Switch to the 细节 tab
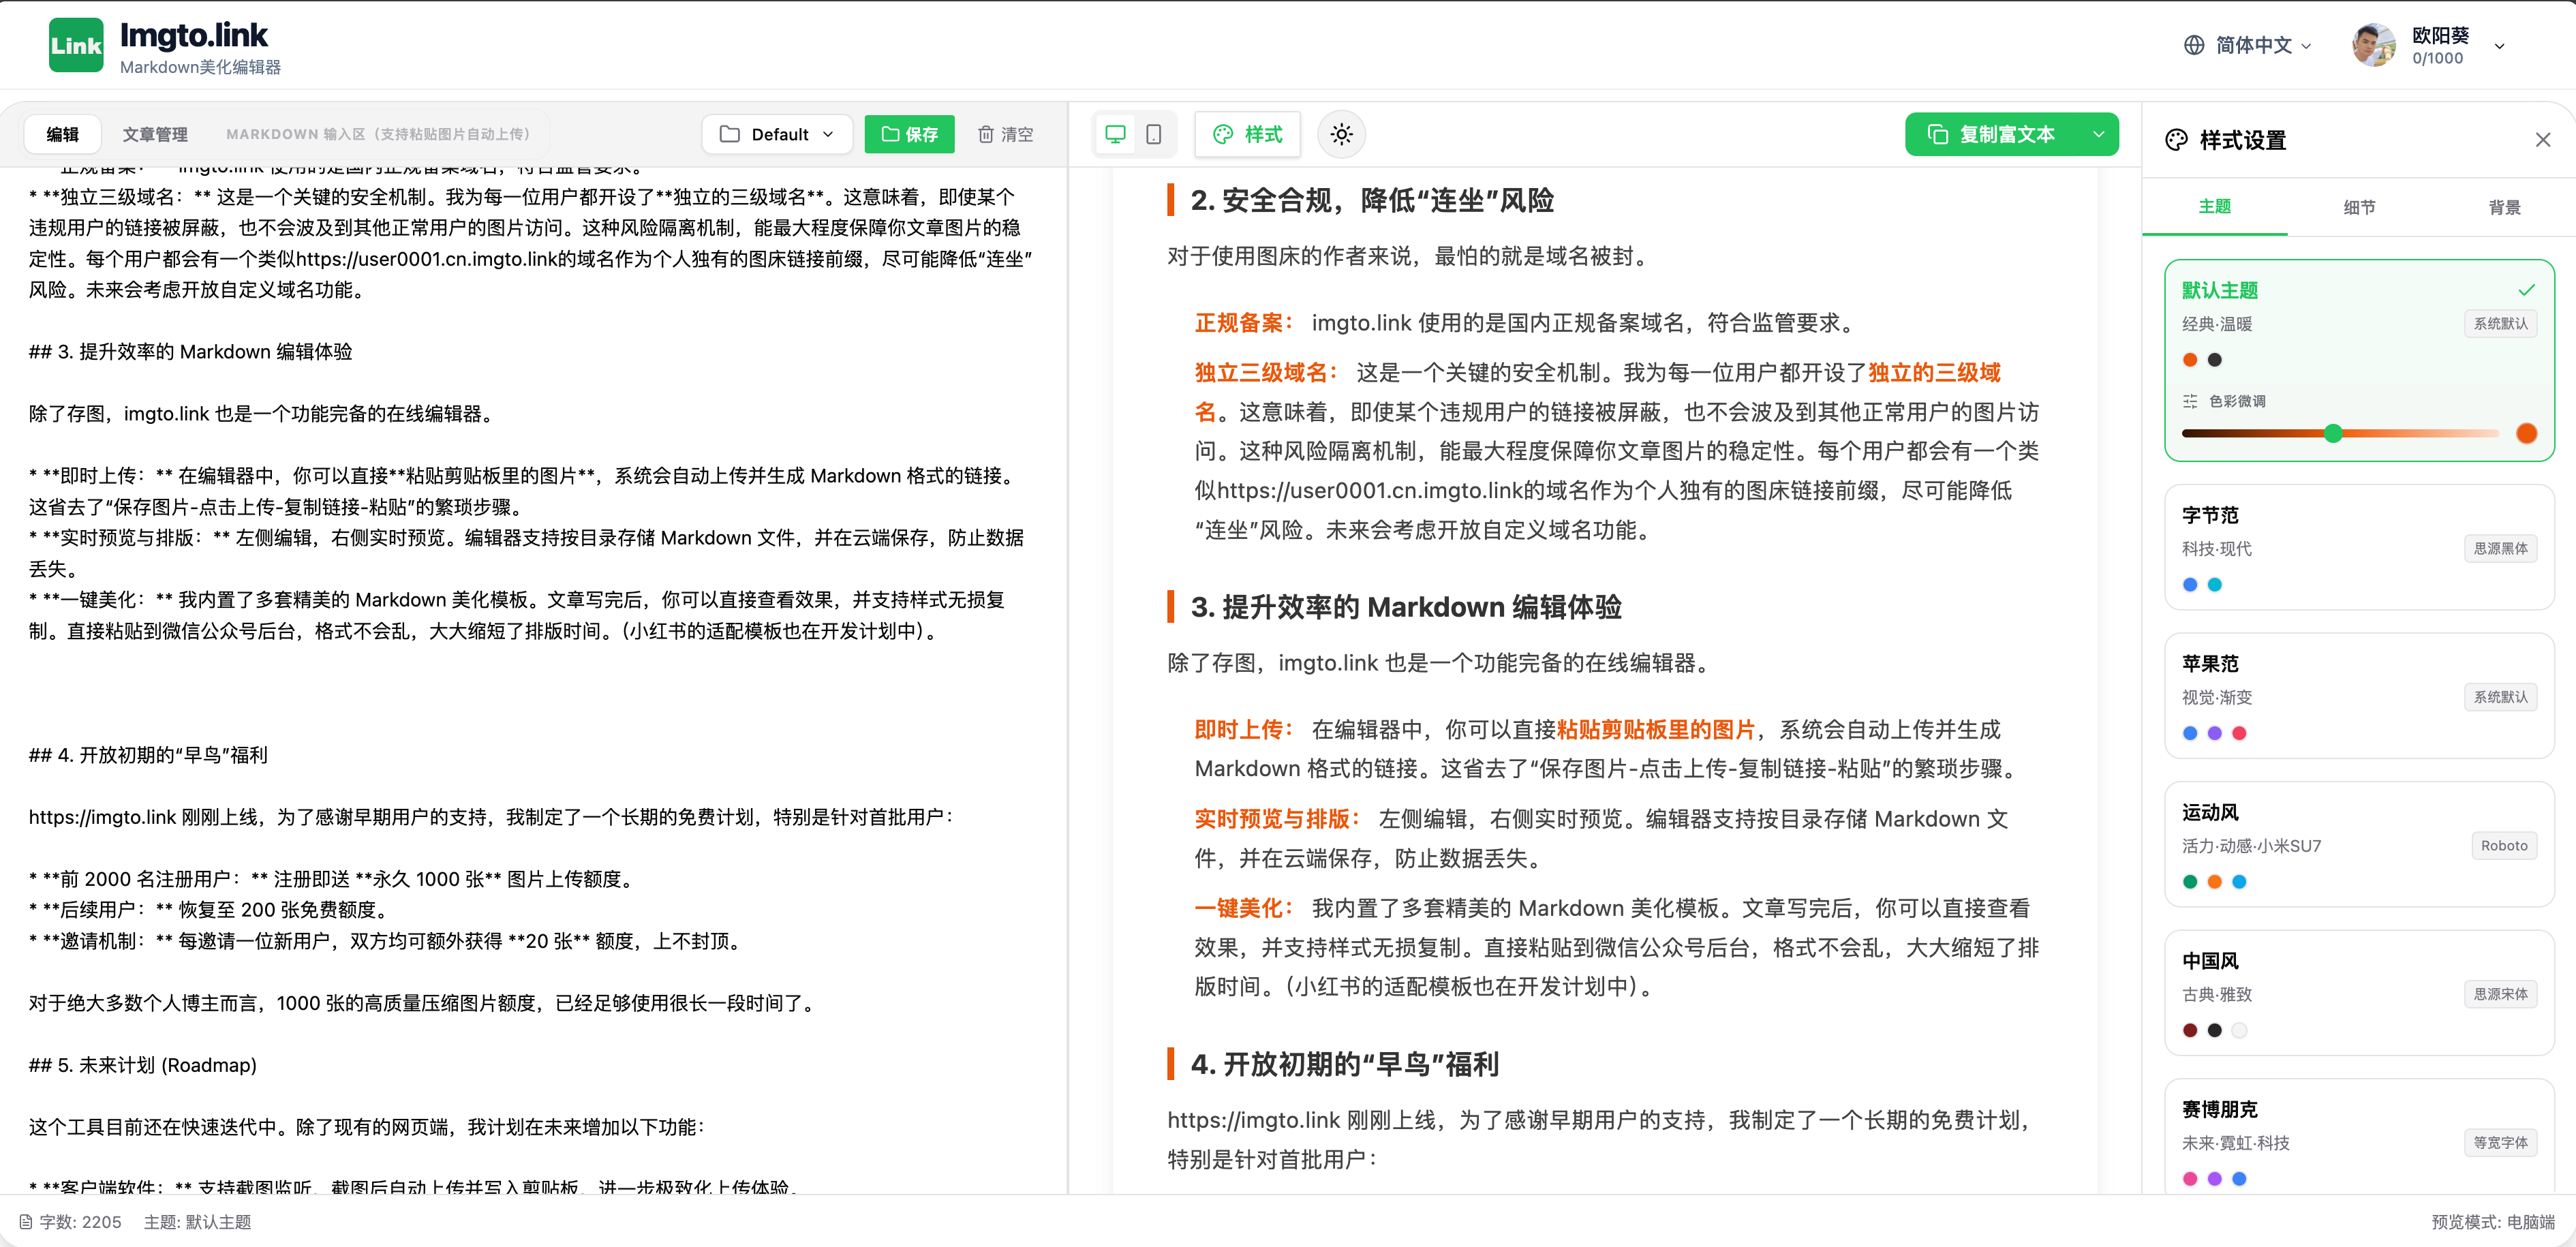This screenshot has height=1247, width=2576. tap(2359, 207)
